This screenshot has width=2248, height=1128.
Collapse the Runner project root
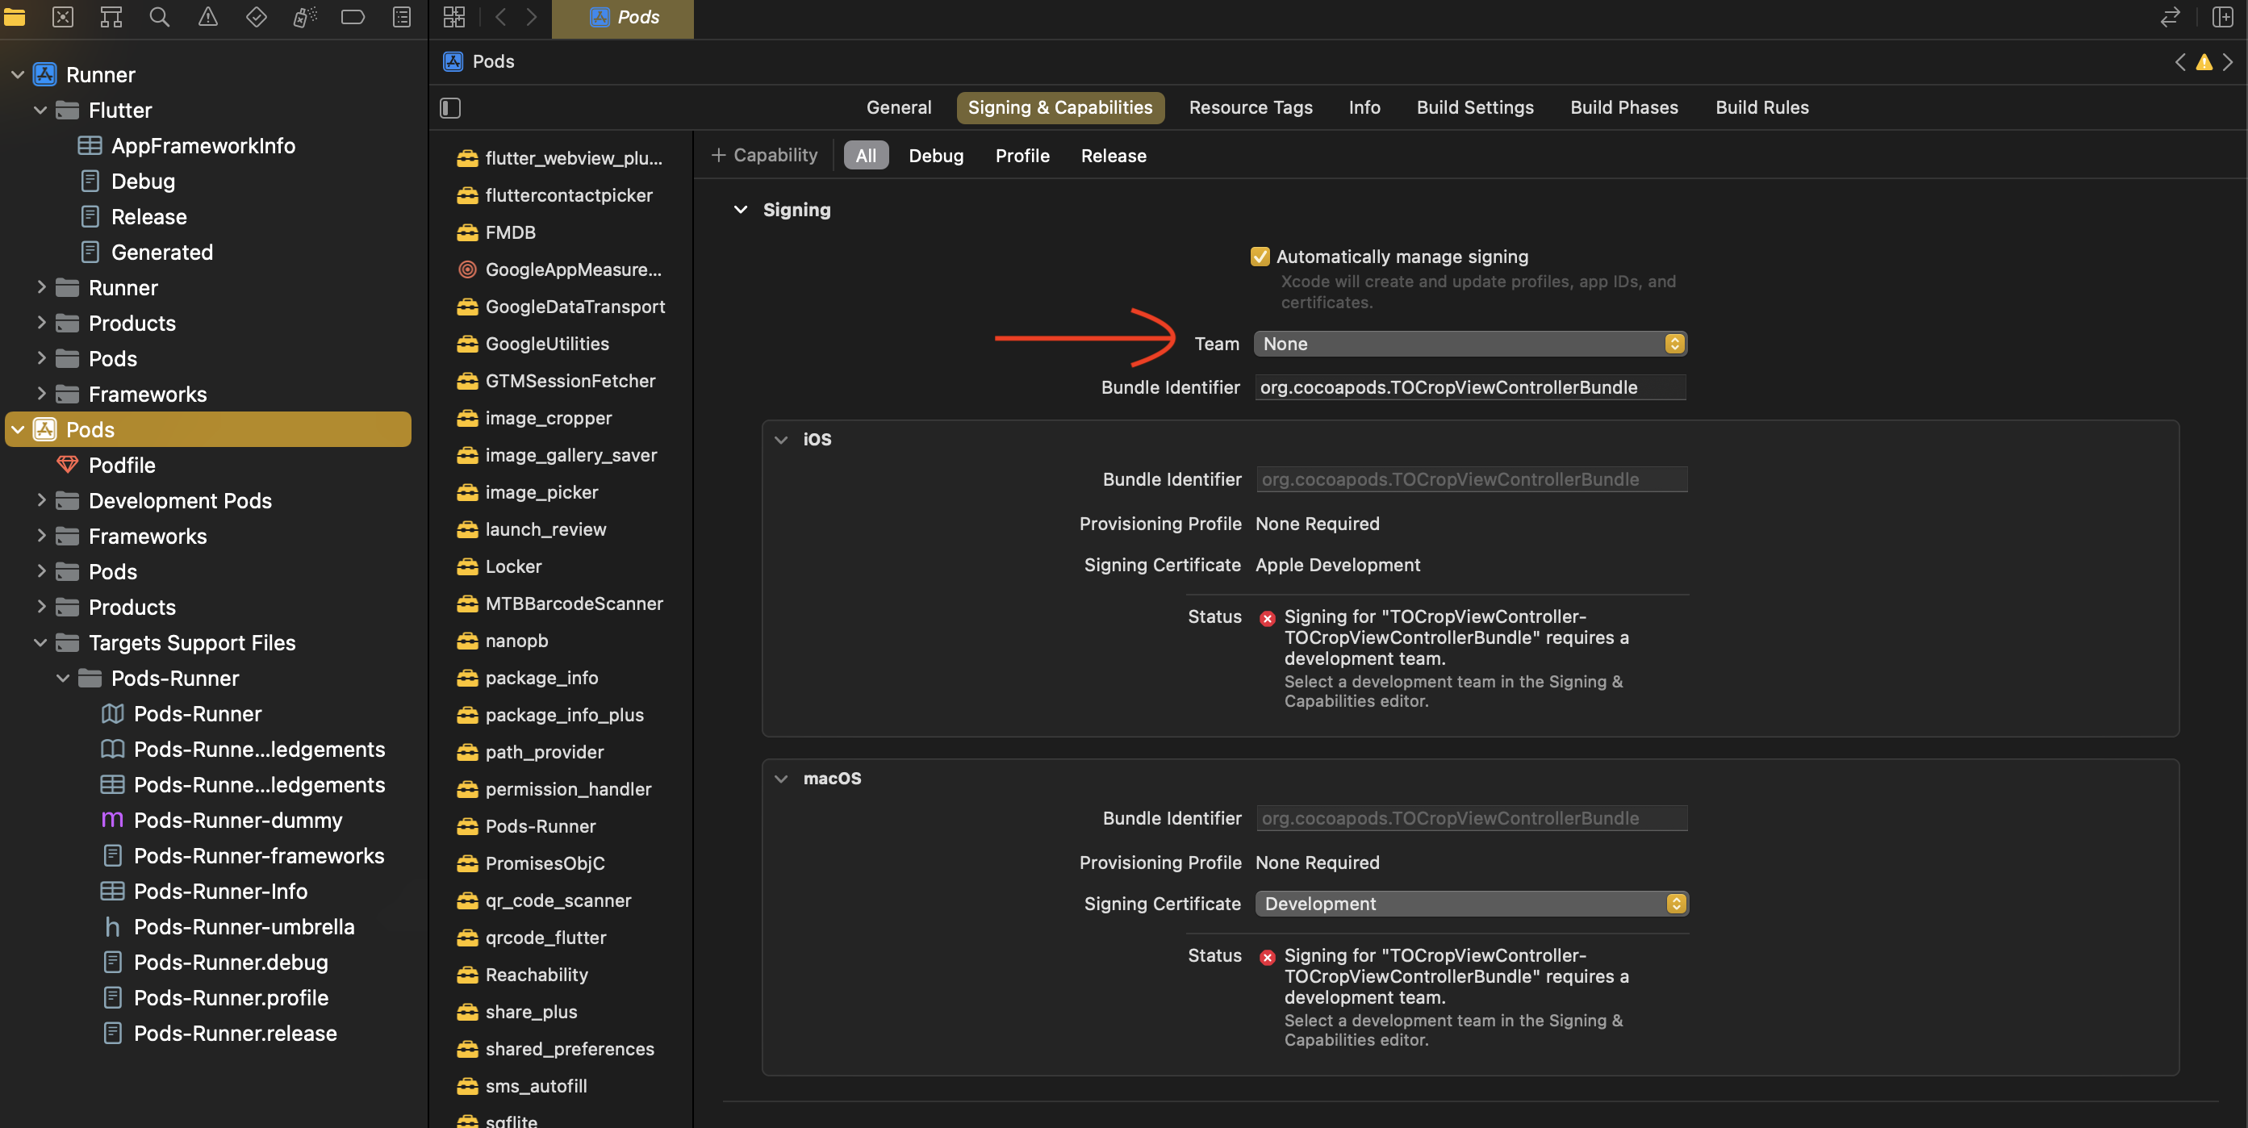(18, 75)
